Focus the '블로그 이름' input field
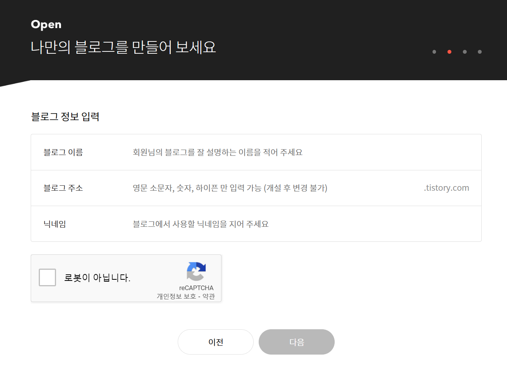The image size is (507, 373). pos(301,152)
